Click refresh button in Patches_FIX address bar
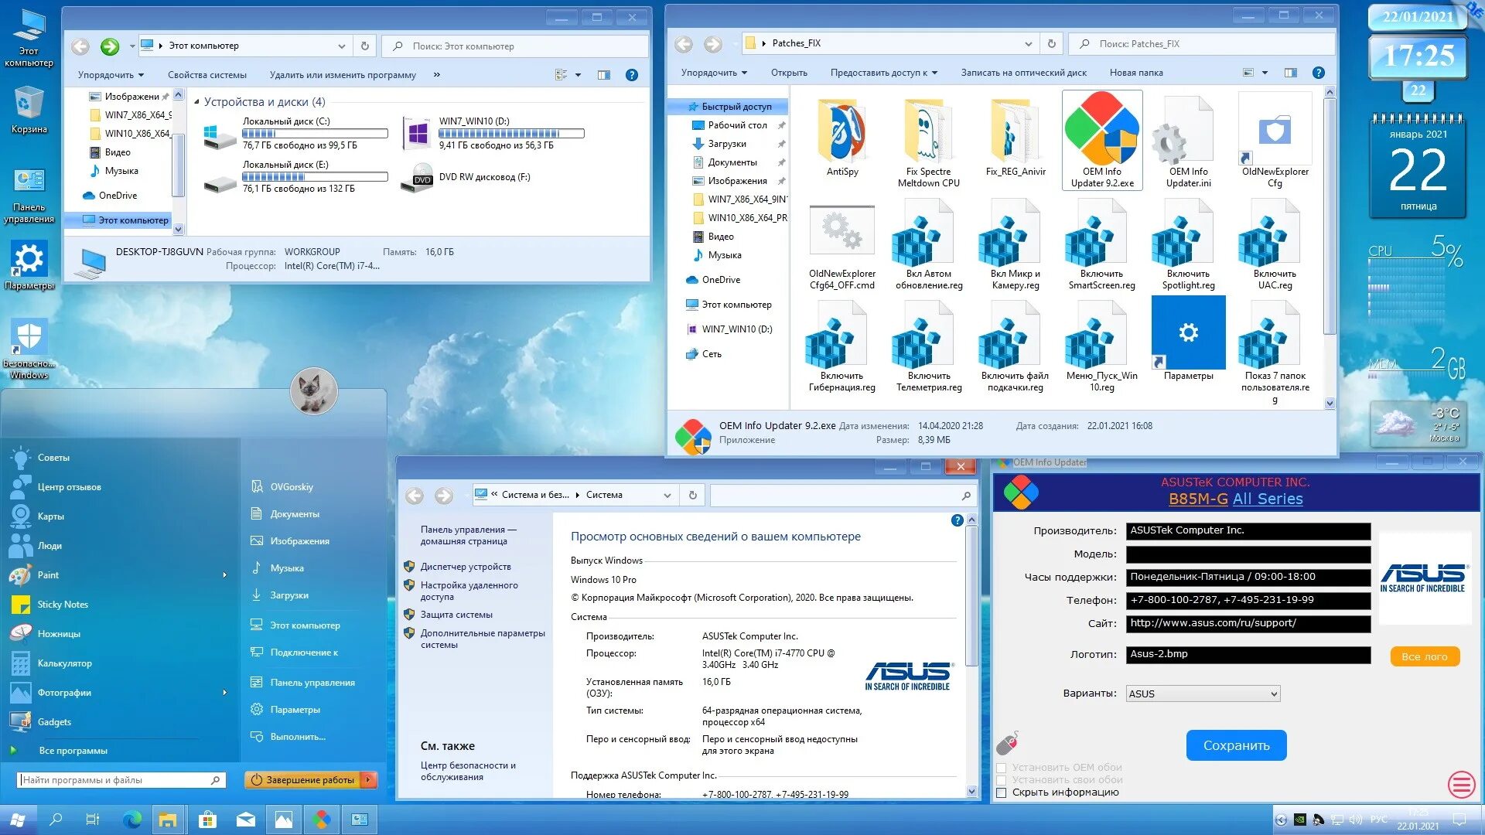1485x835 pixels. [x=1051, y=44]
